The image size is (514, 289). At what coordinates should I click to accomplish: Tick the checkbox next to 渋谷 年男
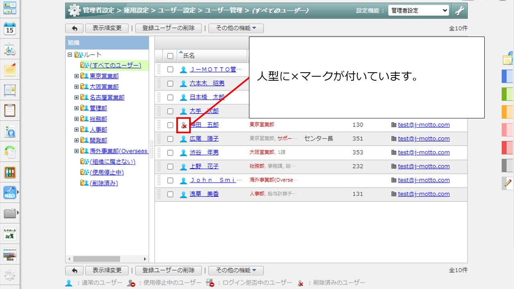coord(170,153)
